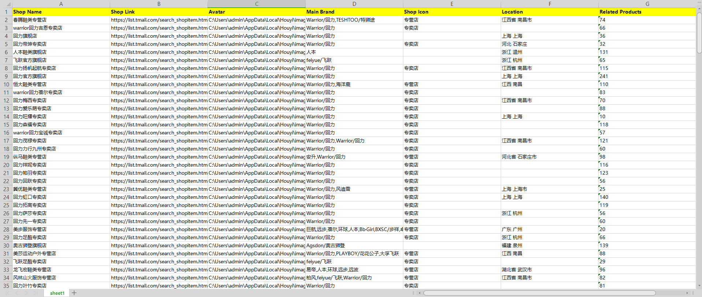Select column F header
The height and width of the screenshot is (297, 702).
(x=550, y=4)
